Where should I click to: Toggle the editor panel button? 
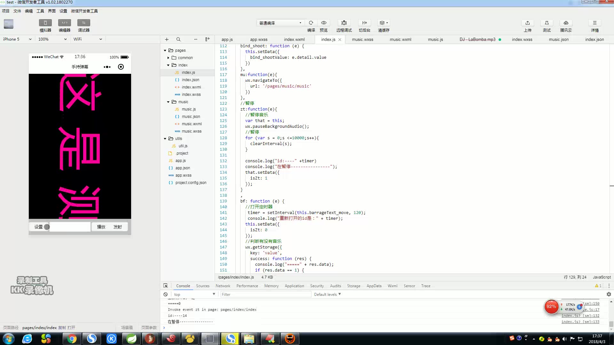pyautogui.click(x=64, y=23)
